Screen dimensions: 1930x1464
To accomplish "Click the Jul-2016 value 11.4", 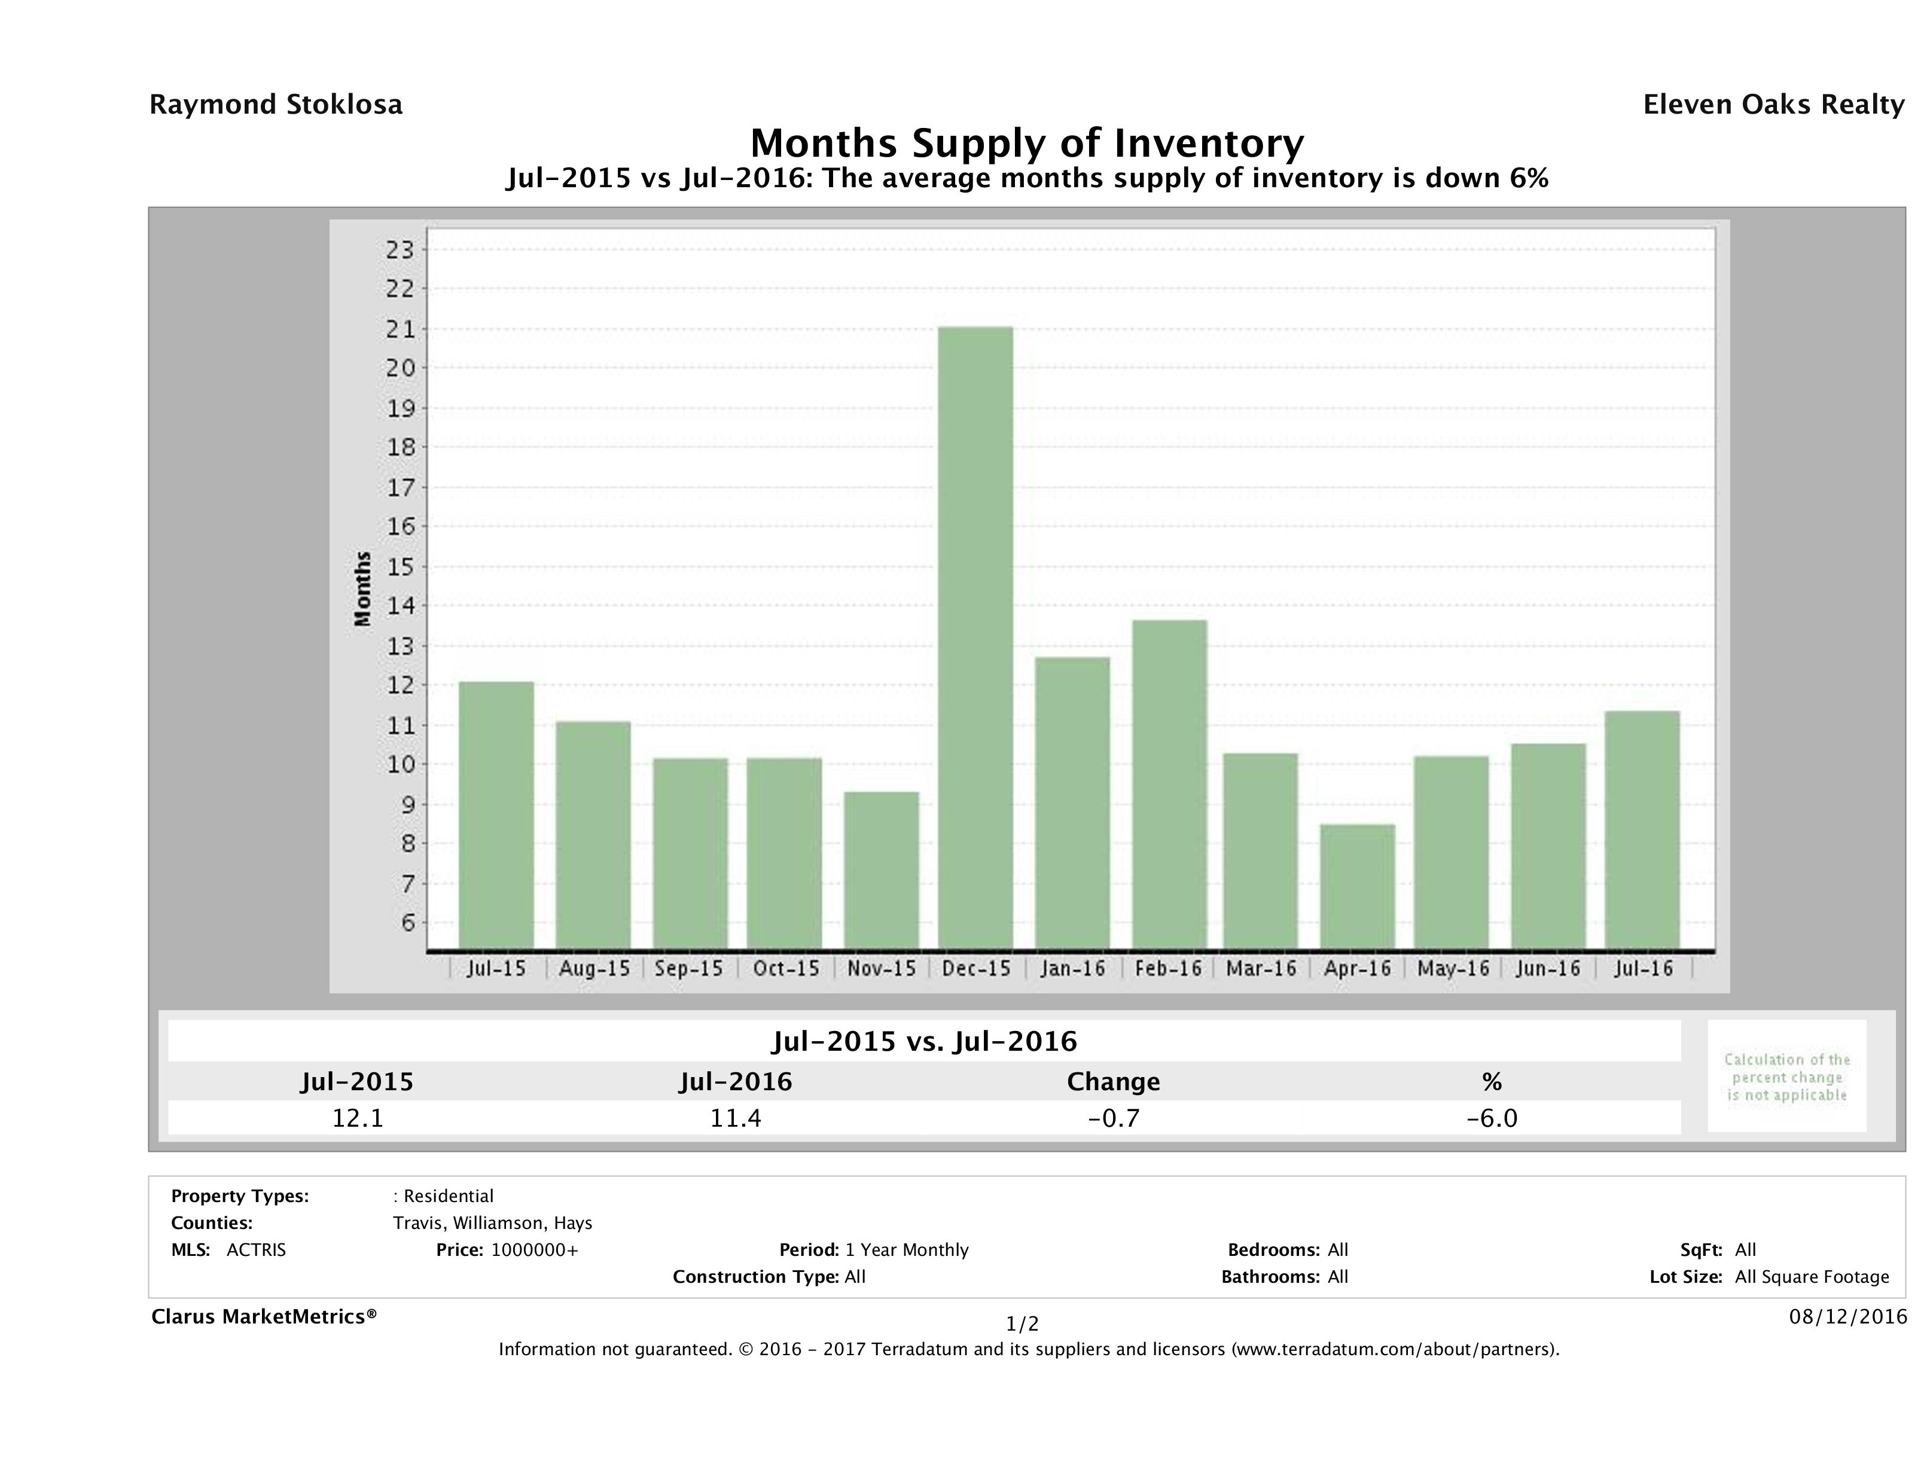I will click(736, 1118).
